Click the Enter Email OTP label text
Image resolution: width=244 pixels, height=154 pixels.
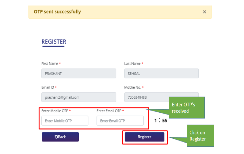pos(109,111)
